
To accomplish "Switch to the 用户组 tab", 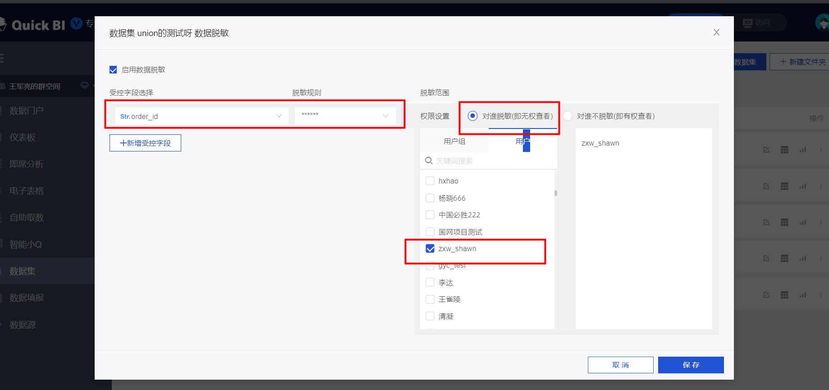I will pyautogui.click(x=454, y=142).
